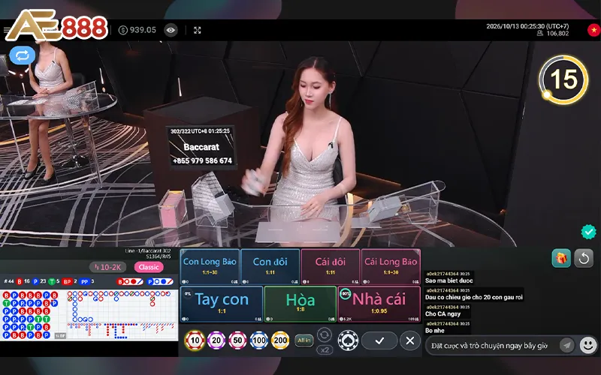The width and height of the screenshot is (601, 375).
Task: Open the 10-2K bet limit selector
Action: click(x=107, y=267)
